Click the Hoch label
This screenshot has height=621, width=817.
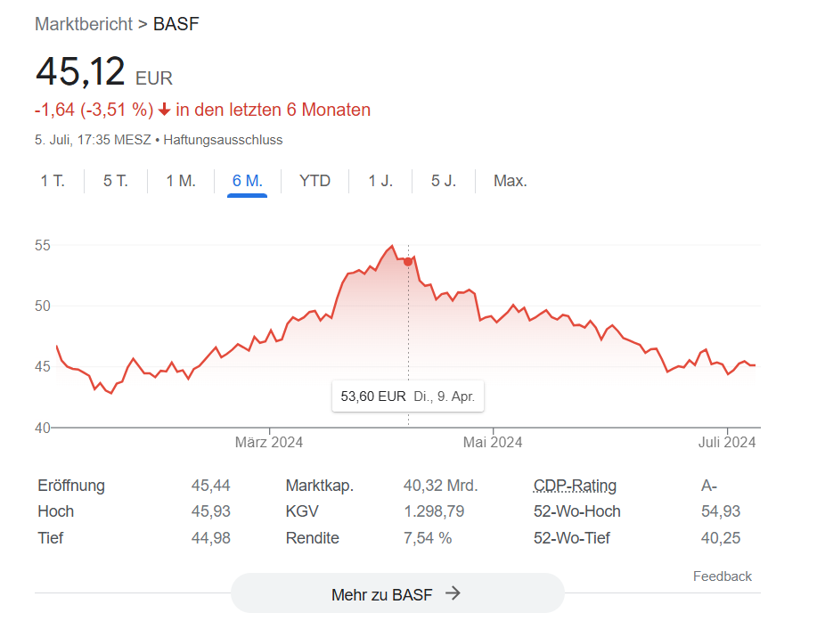click(x=56, y=511)
